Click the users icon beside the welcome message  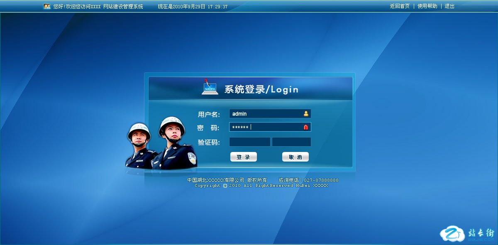(47, 6)
